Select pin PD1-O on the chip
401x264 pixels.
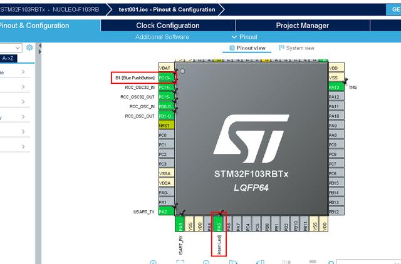pyautogui.click(x=166, y=116)
